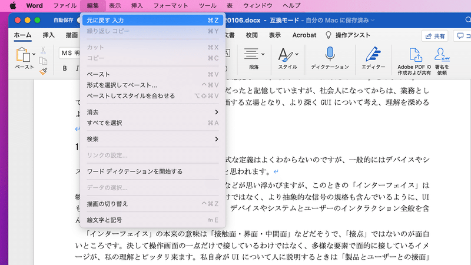Click 署名を依頼 signature icon
The height and width of the screenshot is (265, 471).
click(x=442, y=54)
